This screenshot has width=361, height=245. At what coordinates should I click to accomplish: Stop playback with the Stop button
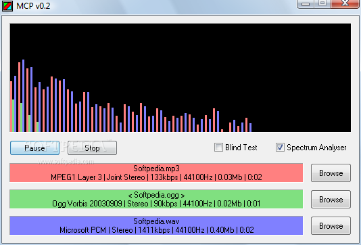point(92,148)
